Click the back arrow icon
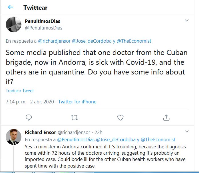 coord(11,7)
